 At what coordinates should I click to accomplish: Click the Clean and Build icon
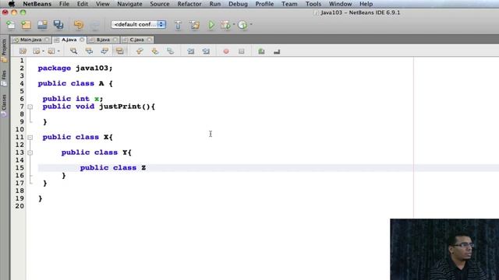[195, 25]
